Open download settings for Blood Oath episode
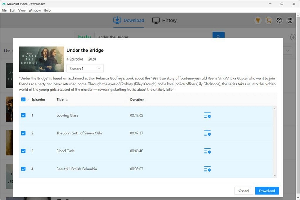 pos(207,151)
